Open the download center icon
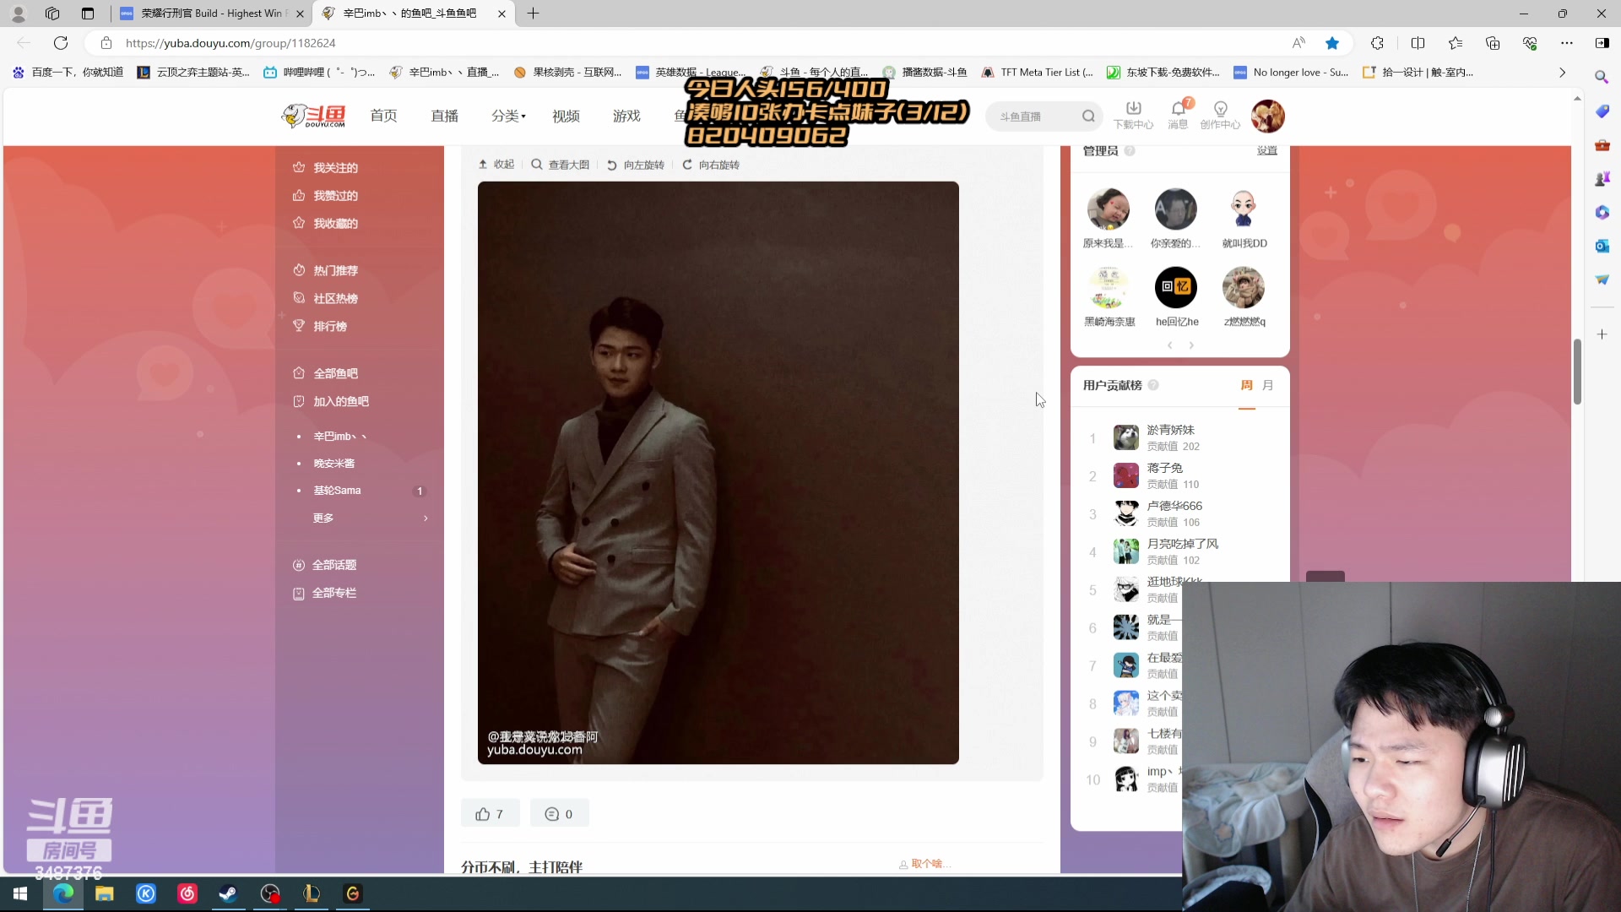Screen dimensions: 1621x912 coord(1133,109)
